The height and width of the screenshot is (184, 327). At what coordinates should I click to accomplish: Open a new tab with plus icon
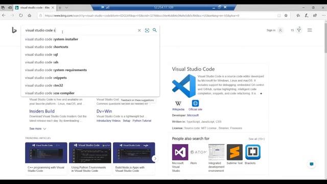(60, 8)
